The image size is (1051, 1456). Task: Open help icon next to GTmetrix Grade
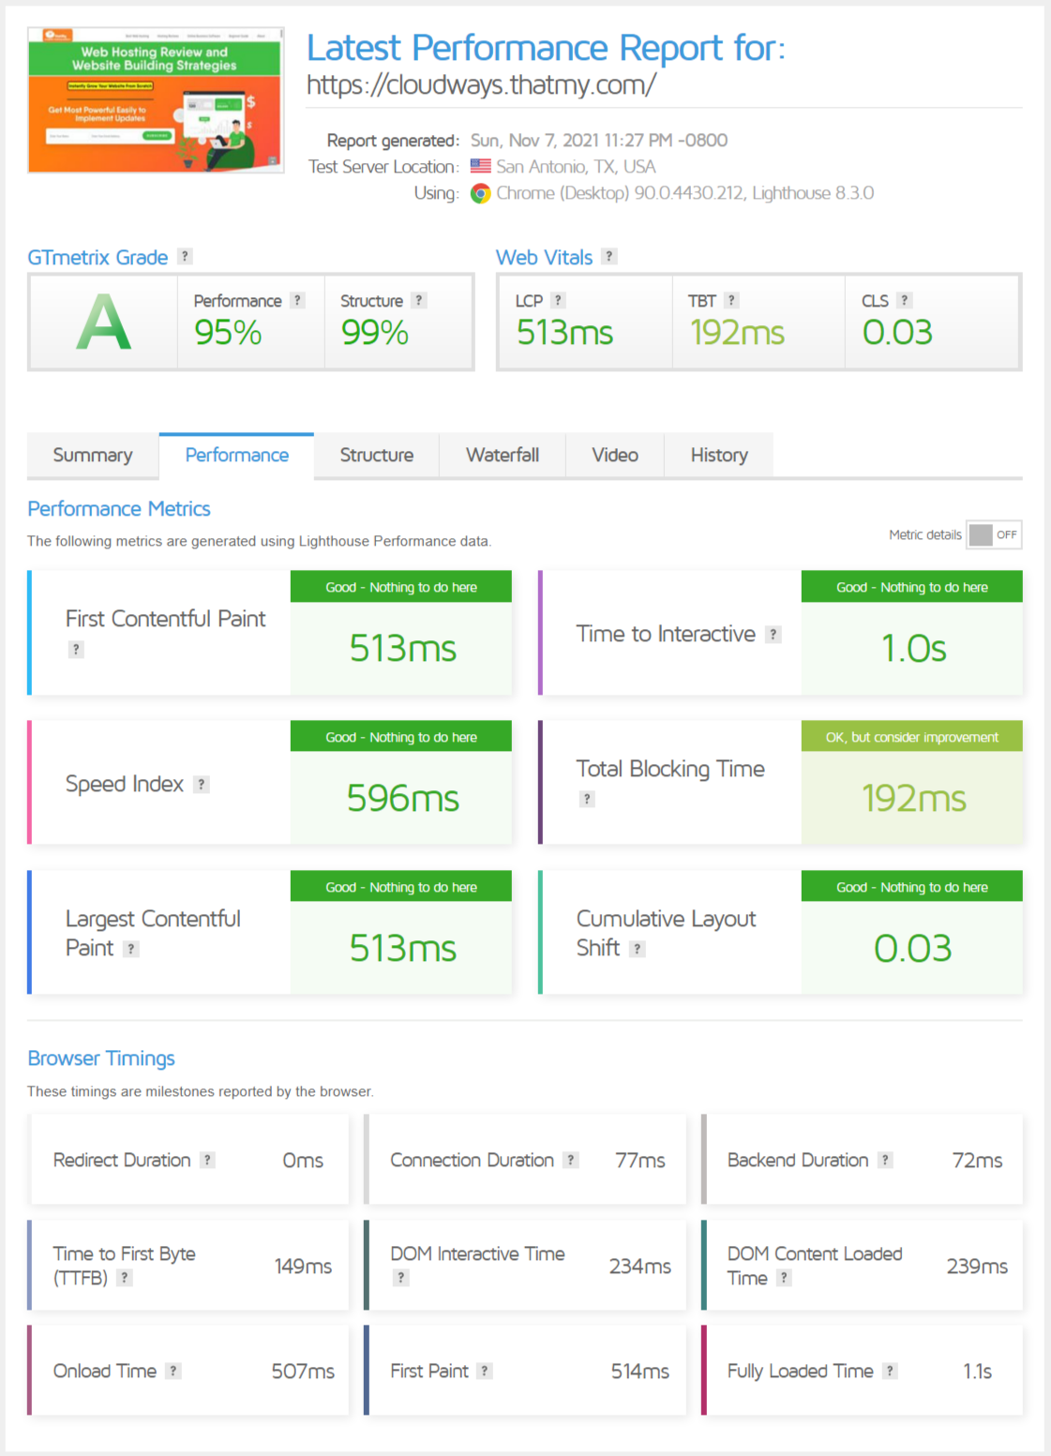click(x=186, y=256)
